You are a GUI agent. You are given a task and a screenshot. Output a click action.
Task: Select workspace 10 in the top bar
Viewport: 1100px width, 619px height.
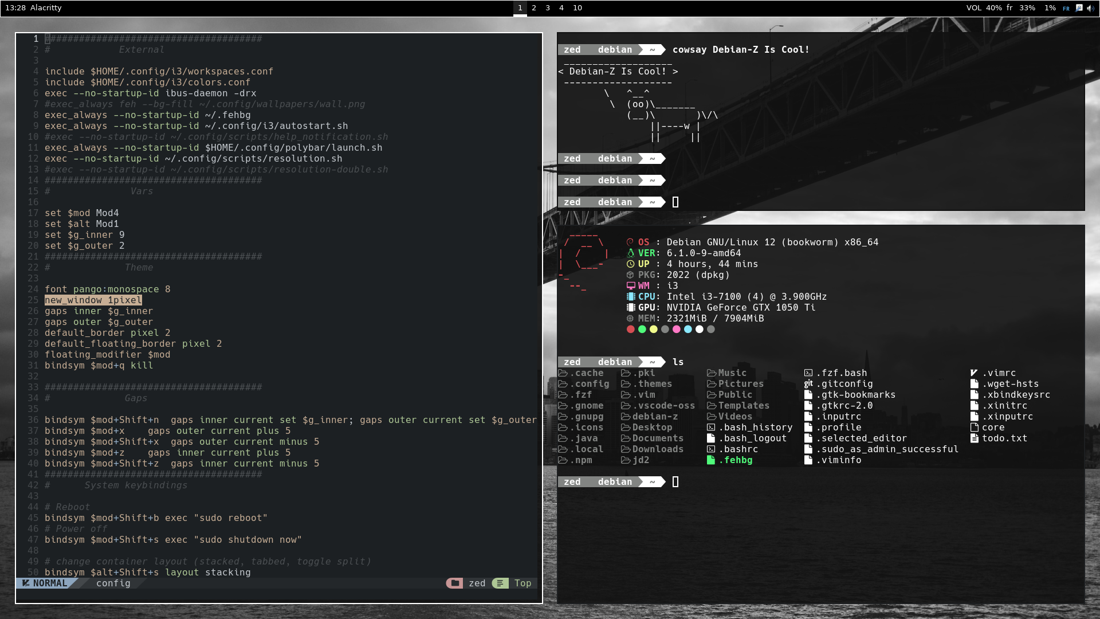pyautogui.click(x=577, y=8)
